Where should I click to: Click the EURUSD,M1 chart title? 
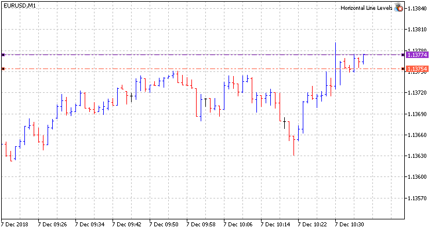19,5
